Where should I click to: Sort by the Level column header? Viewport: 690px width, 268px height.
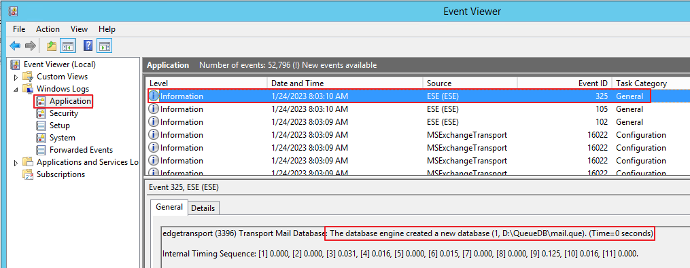pyautogui.click(x=206, y=83)
